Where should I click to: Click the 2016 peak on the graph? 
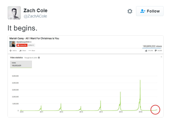(x=140, y=81)
